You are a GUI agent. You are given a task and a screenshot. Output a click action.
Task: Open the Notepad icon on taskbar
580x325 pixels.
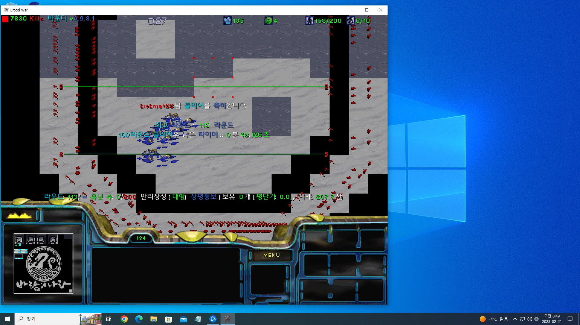pos(198,319)
